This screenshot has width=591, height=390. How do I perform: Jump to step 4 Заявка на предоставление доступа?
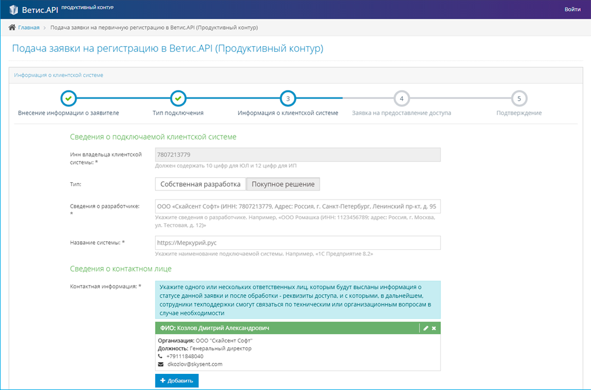click(x=402, y=99)
